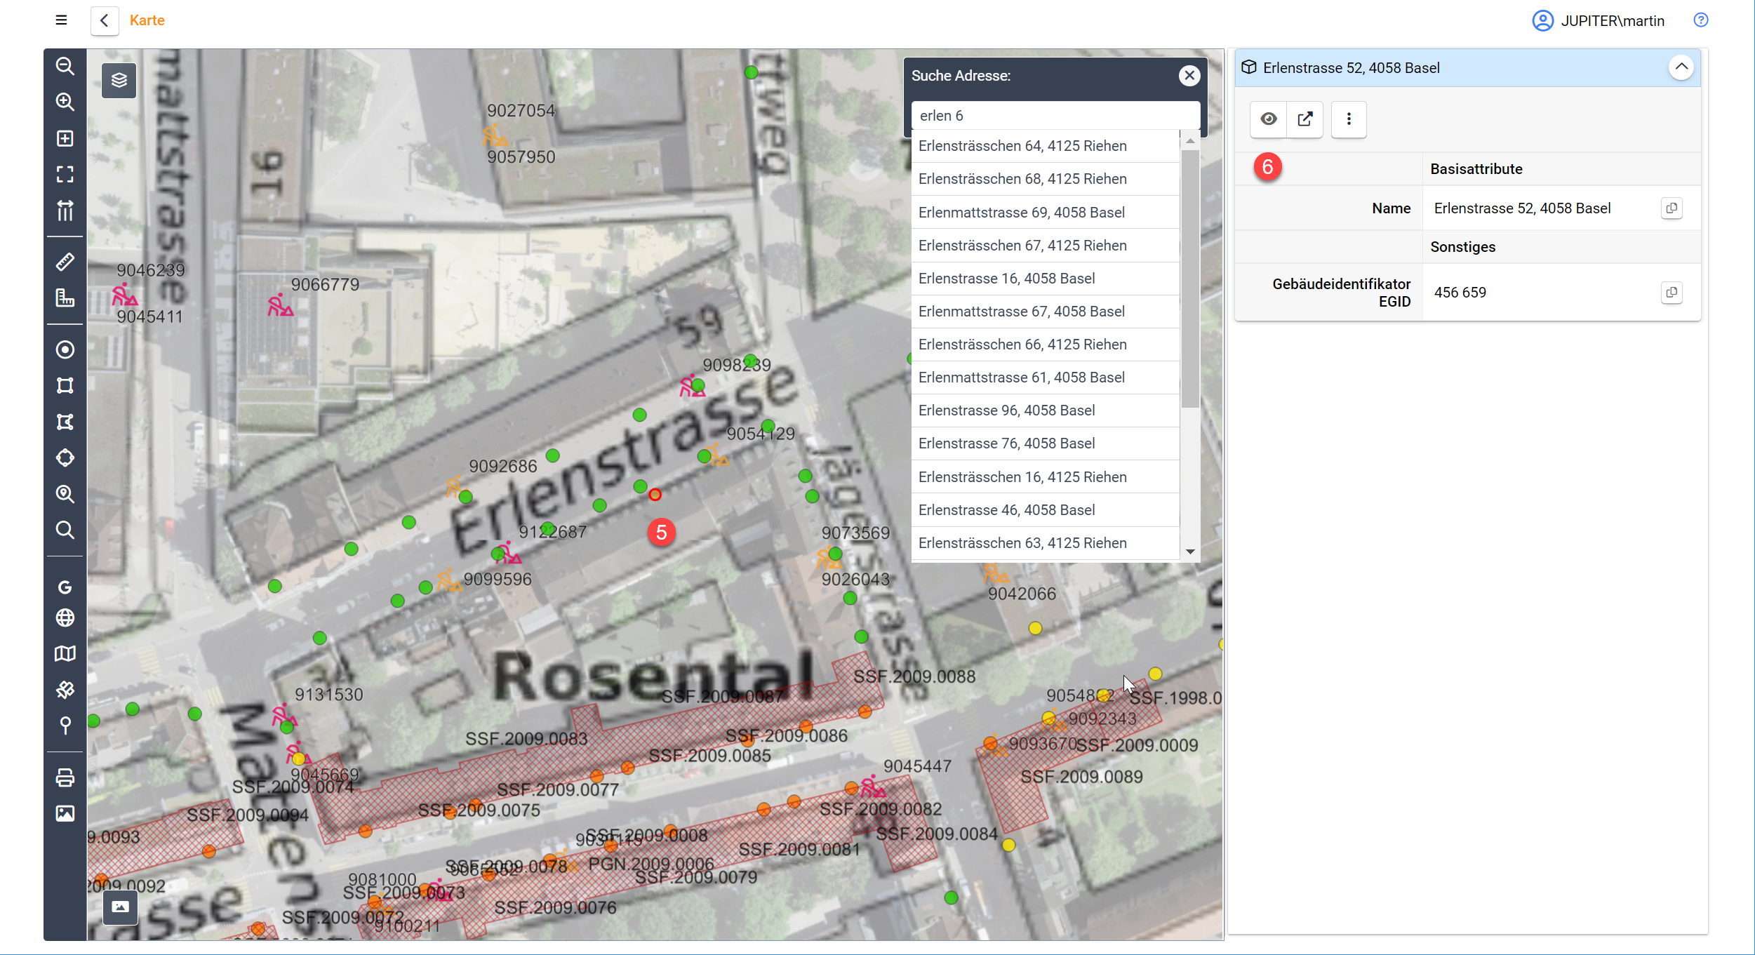Viewport: 1755px width, 955px height.
Task: Select Erlenmattstrasse 67, 4058 Basel
Action: tap(1046, 312)
